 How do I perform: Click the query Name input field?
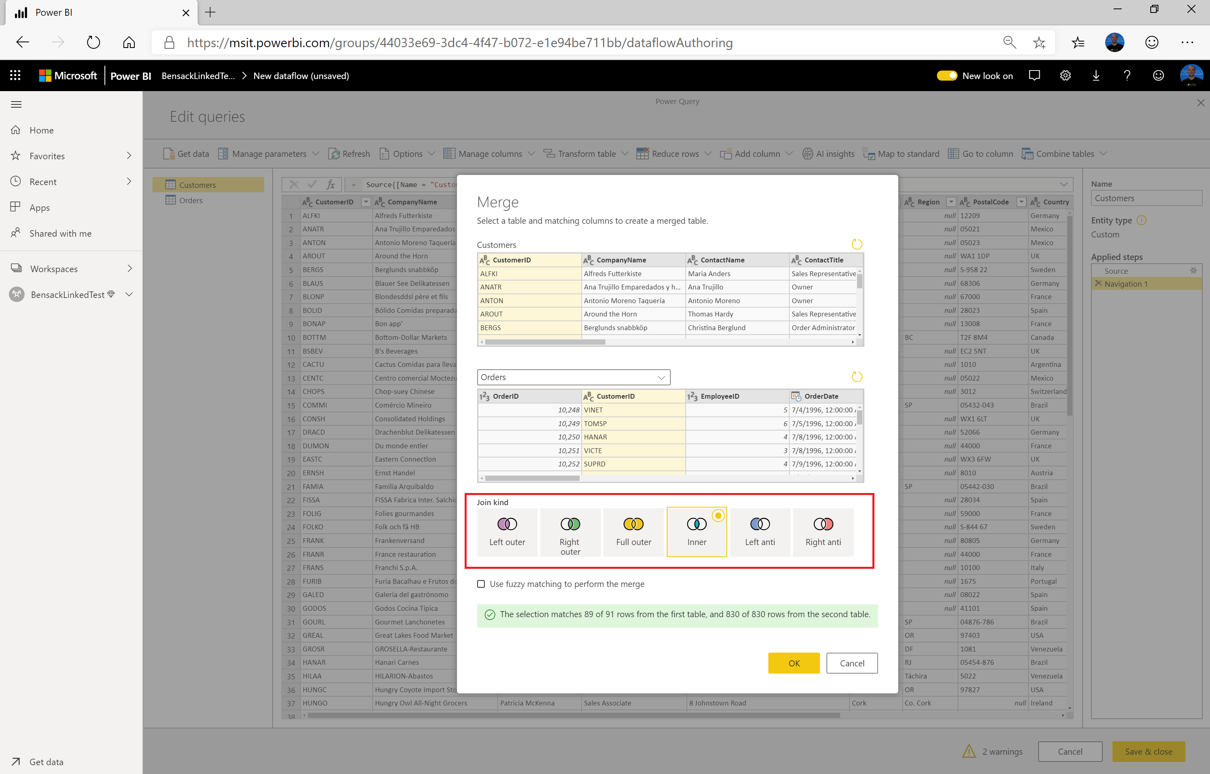point(1146,198)
